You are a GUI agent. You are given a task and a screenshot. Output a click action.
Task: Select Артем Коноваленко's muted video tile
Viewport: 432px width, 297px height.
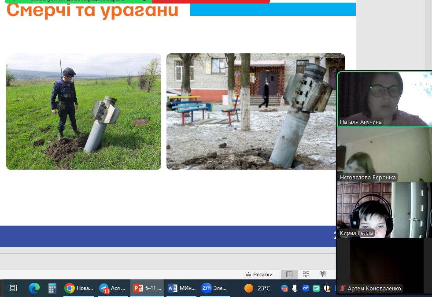tap(384, 264)
